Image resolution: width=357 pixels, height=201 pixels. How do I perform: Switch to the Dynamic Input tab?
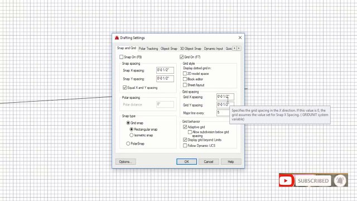[213, 49]
